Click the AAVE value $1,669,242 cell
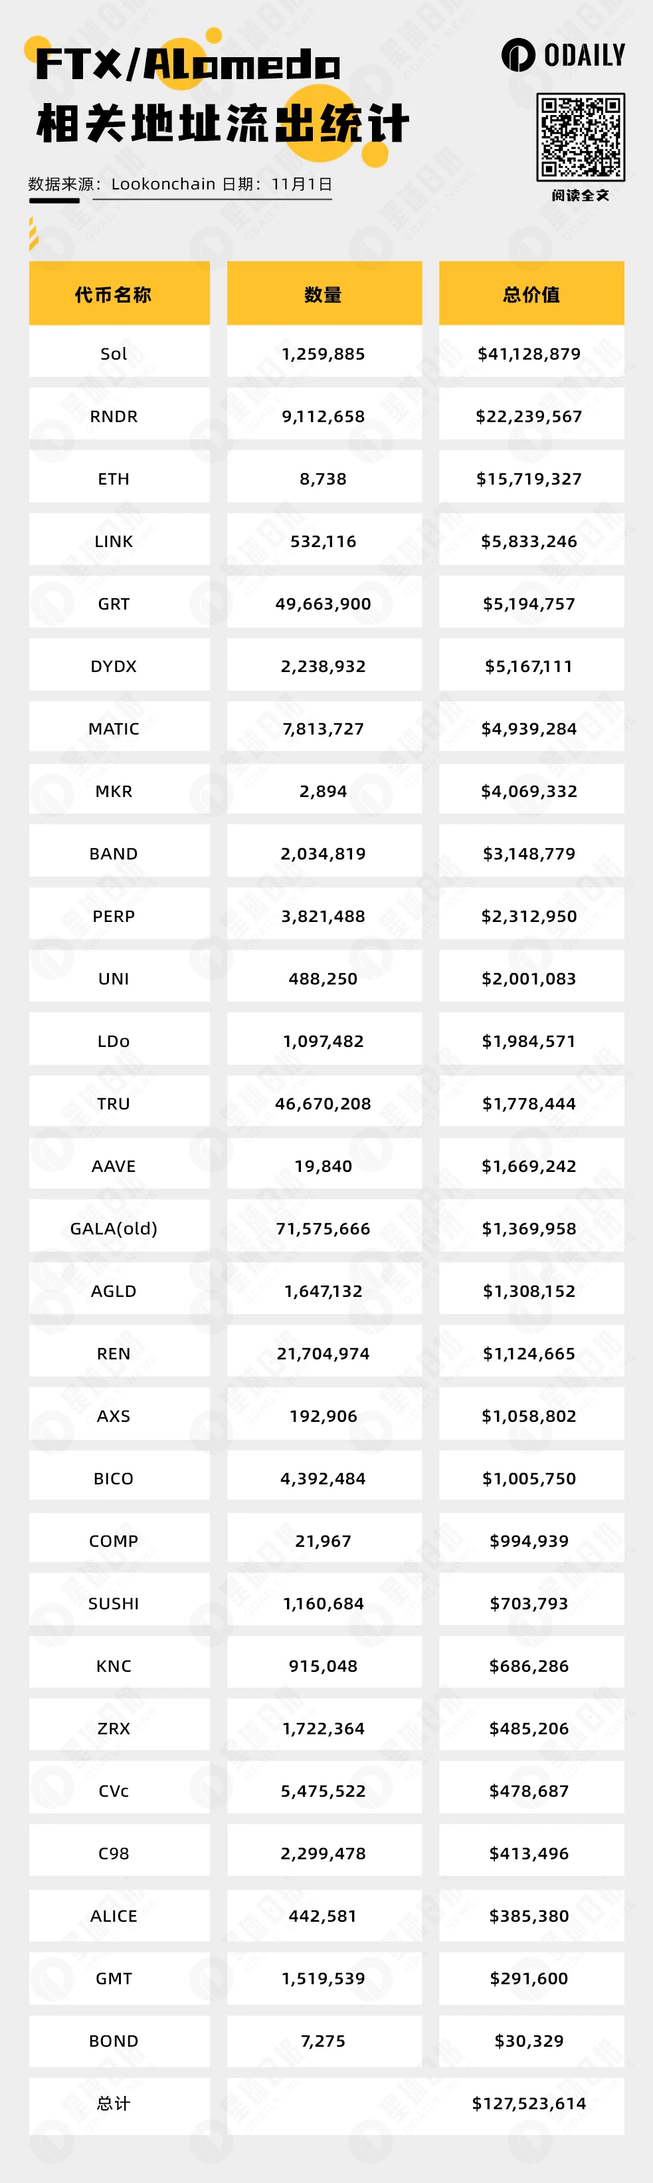The width and height of the screenshot is (653, 2183). pos(529,1166)
